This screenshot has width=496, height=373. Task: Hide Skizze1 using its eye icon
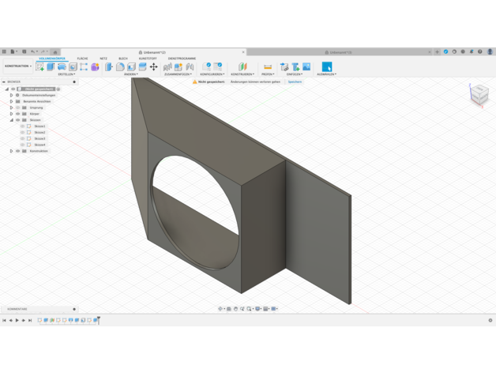[23, 126]
